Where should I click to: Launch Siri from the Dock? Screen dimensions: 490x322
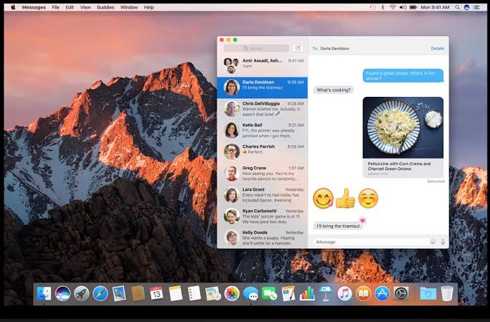[x=63, y=293]
